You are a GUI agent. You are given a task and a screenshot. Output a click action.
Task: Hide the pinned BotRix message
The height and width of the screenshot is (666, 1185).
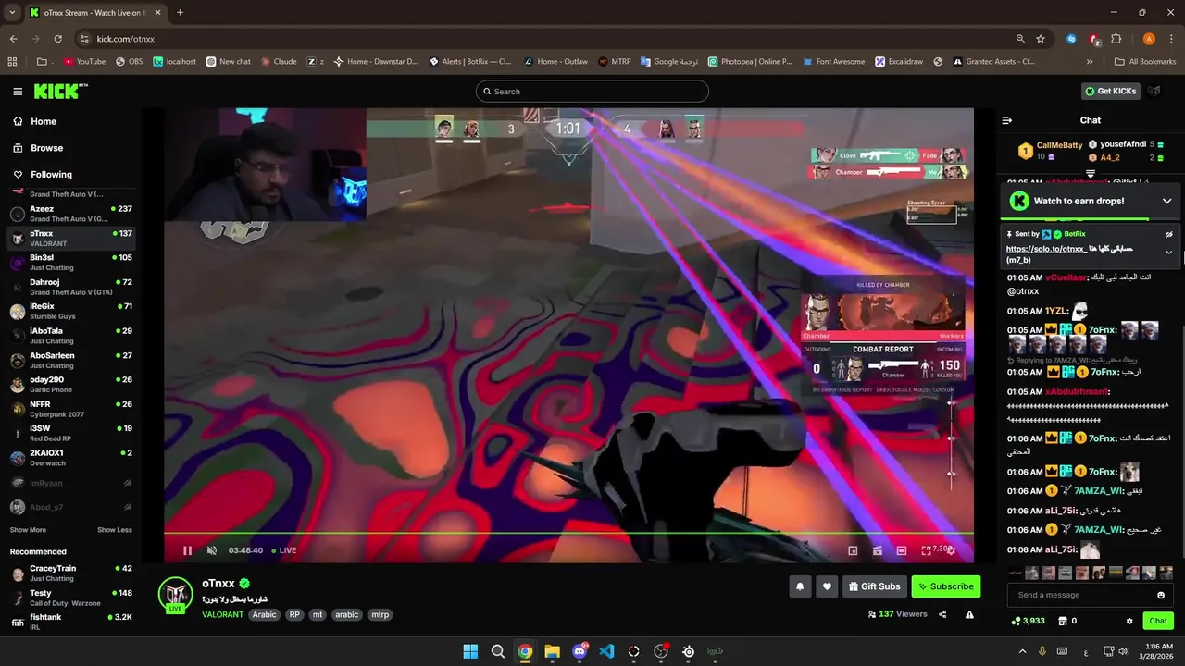coord(1168,235)
